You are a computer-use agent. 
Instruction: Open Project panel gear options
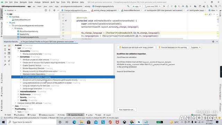coord(54,10)
